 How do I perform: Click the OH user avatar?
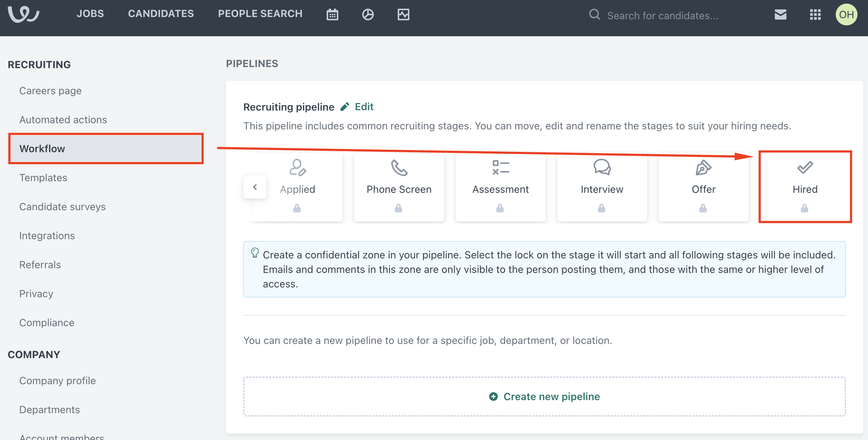point(846,14)
